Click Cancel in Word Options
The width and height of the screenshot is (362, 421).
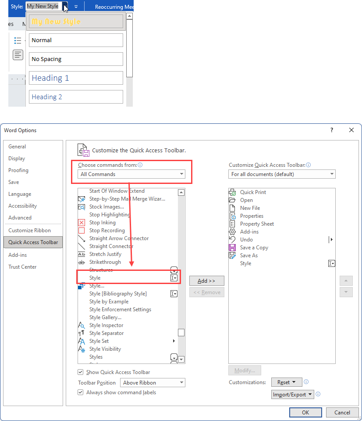point(342,412)
